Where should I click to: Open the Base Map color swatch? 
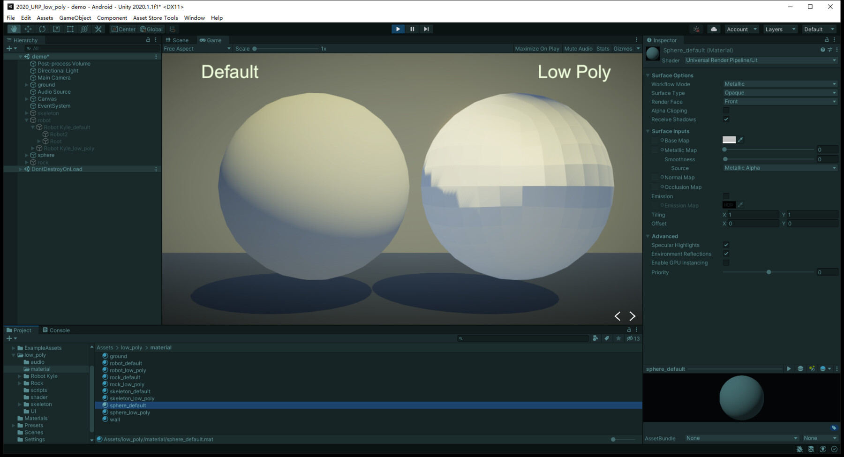click(728, 140)
